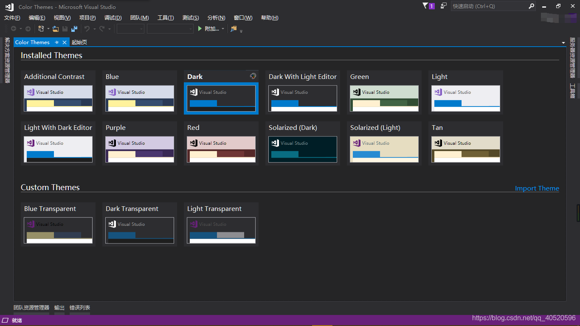580x326 pixels.
Task: Click the Redo arrow icon
Action: point(102,29)
